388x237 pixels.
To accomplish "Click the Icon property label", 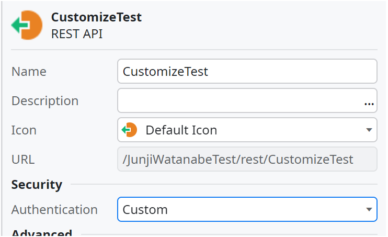I will coord(24,130).
